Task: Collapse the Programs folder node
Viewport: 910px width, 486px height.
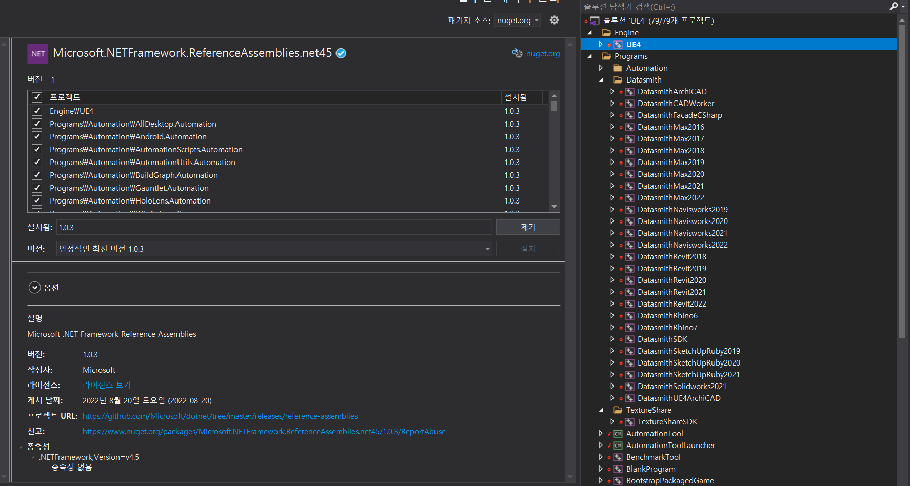Action: (x=589, y=56)
